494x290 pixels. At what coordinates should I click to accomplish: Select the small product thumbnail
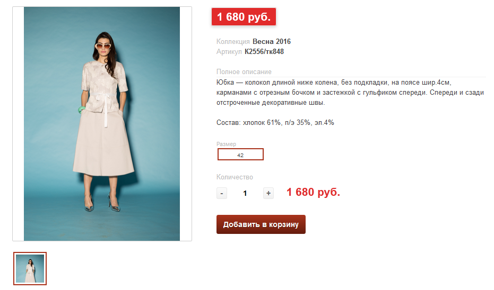30,268
